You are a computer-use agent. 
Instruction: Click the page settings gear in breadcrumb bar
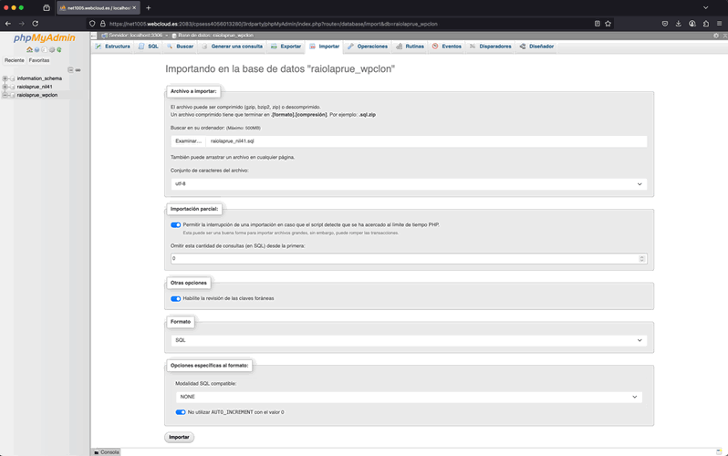pos(716,36)
